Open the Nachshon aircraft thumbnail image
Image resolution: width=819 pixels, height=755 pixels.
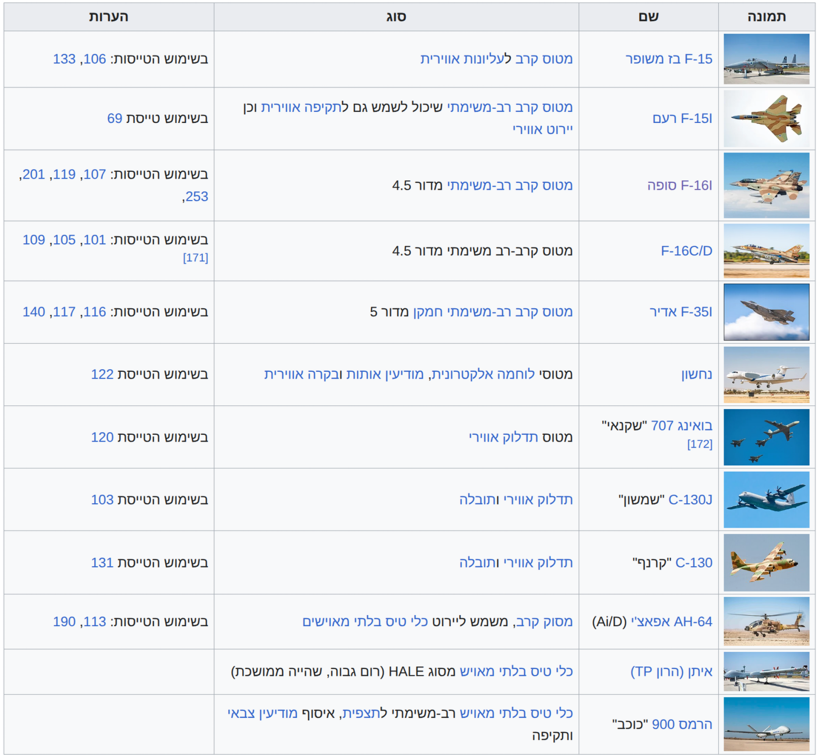tap(766, 375)
